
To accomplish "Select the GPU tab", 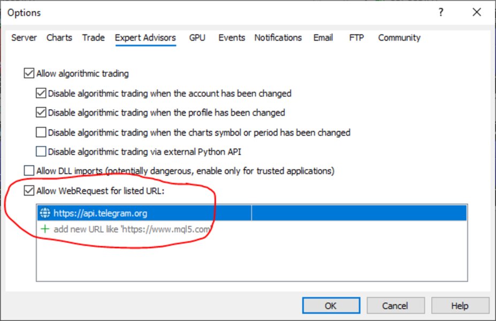I will pyautogui.click(x=197, y=37).
